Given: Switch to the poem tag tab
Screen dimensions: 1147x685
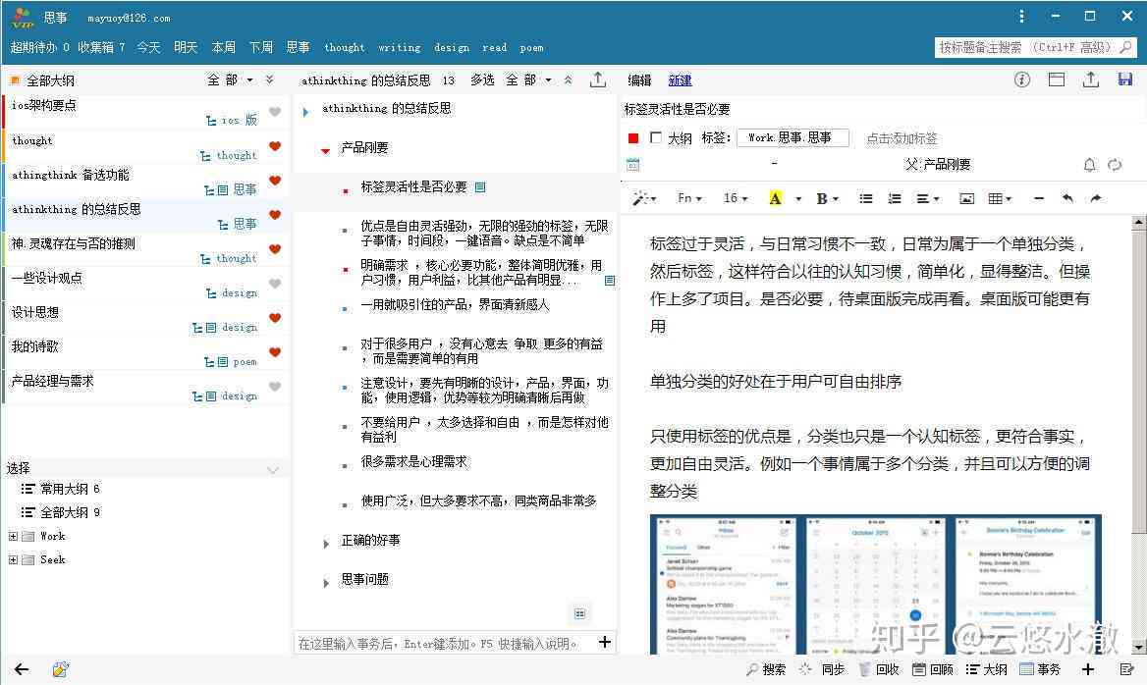Looking at the screenshot, I should 532,47.
